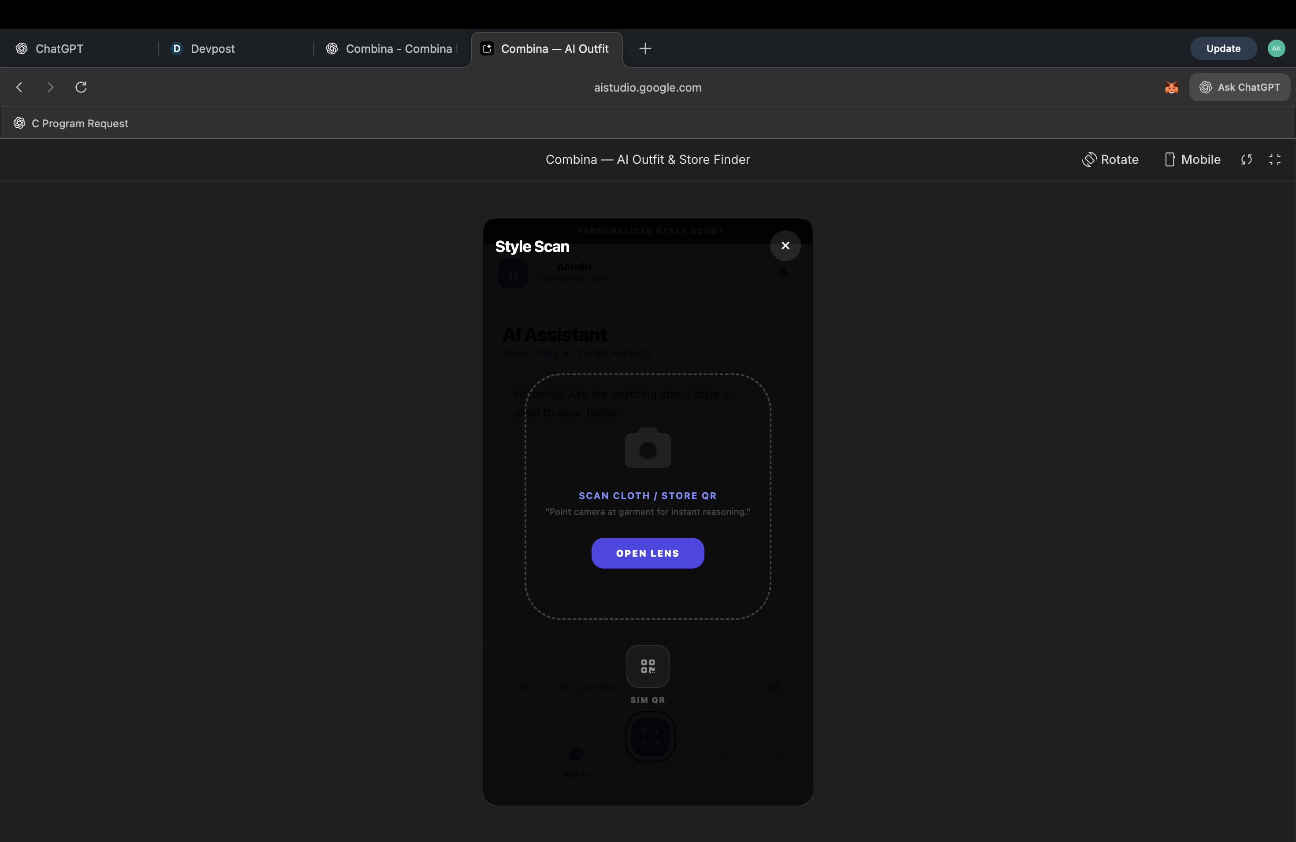The image size is (1296, 842).
Task: Tap the center scan frame button
Action: 650,737
